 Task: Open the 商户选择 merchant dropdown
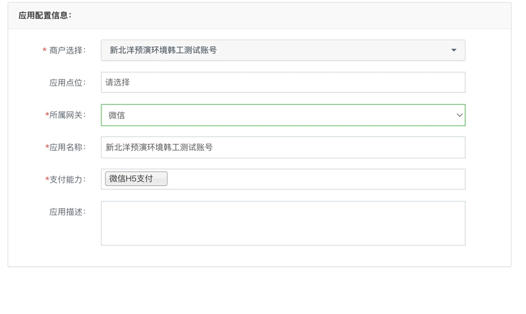click(283, 50)
